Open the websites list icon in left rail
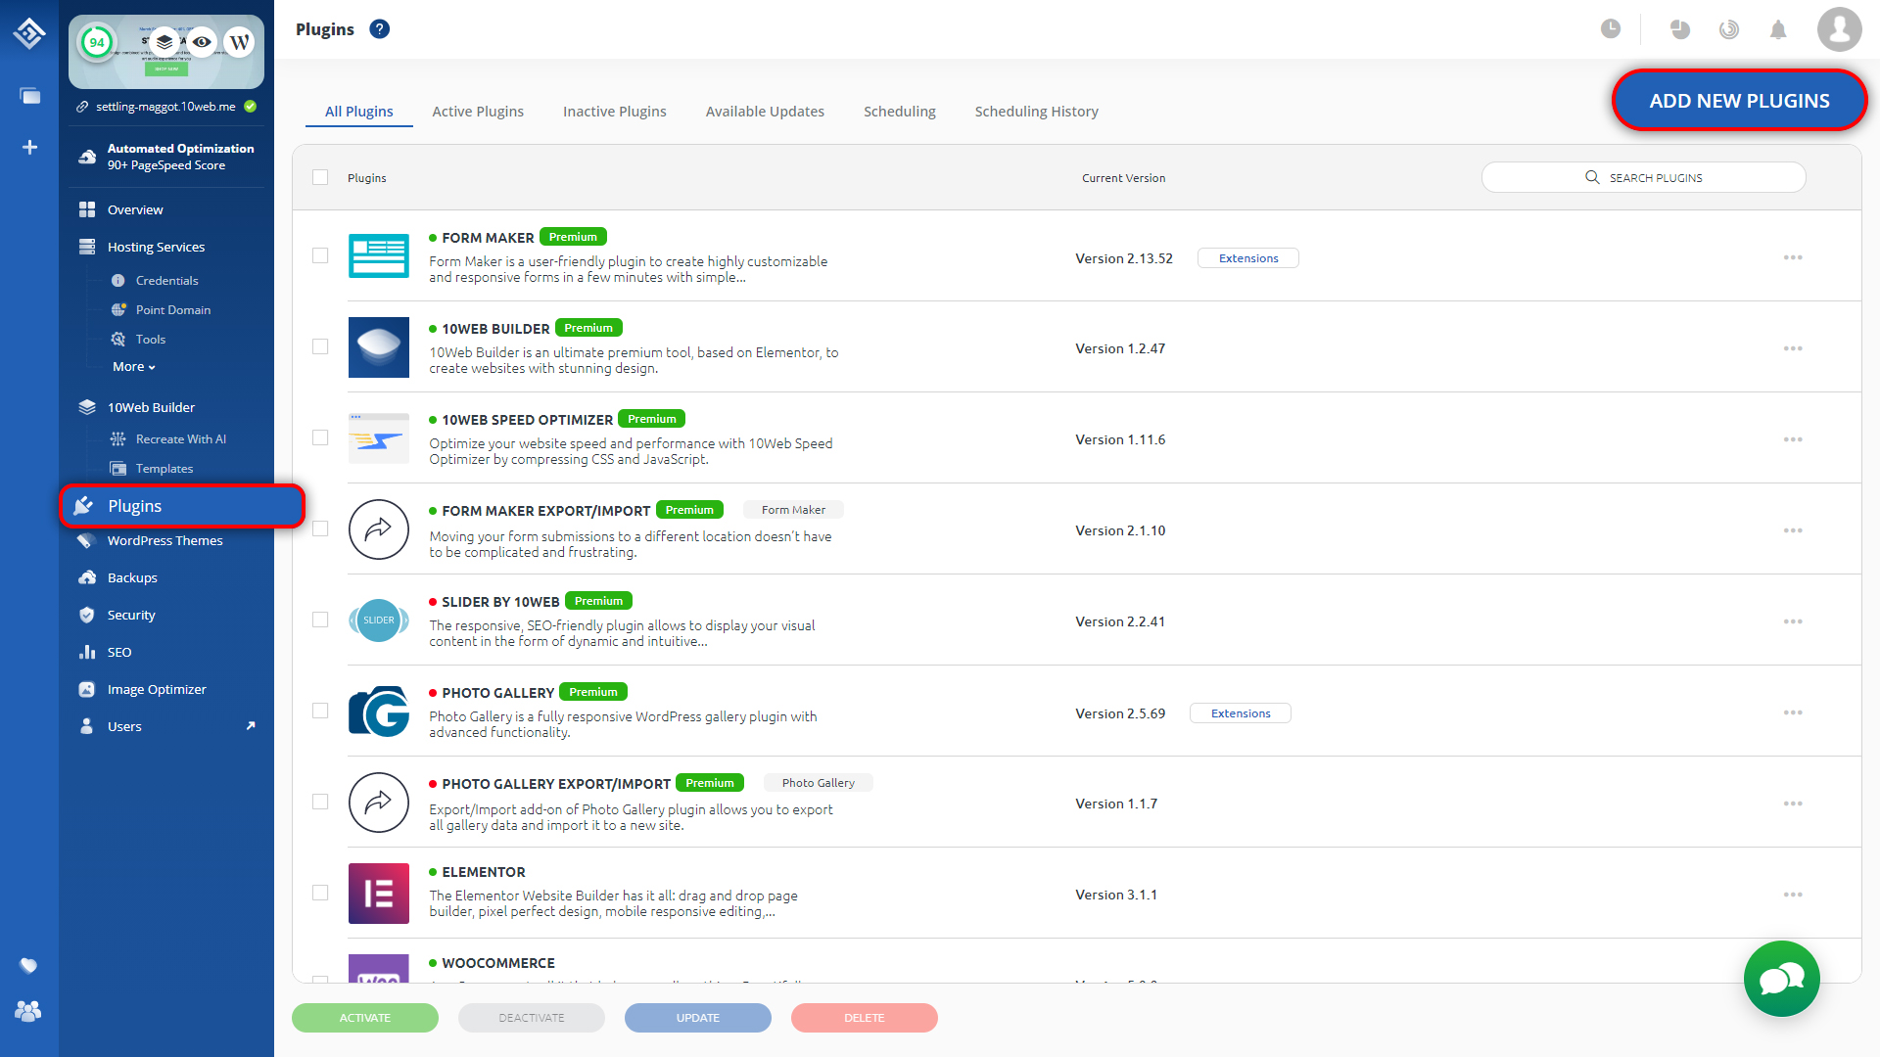The image size is (1880, 1057). (29, 95)
